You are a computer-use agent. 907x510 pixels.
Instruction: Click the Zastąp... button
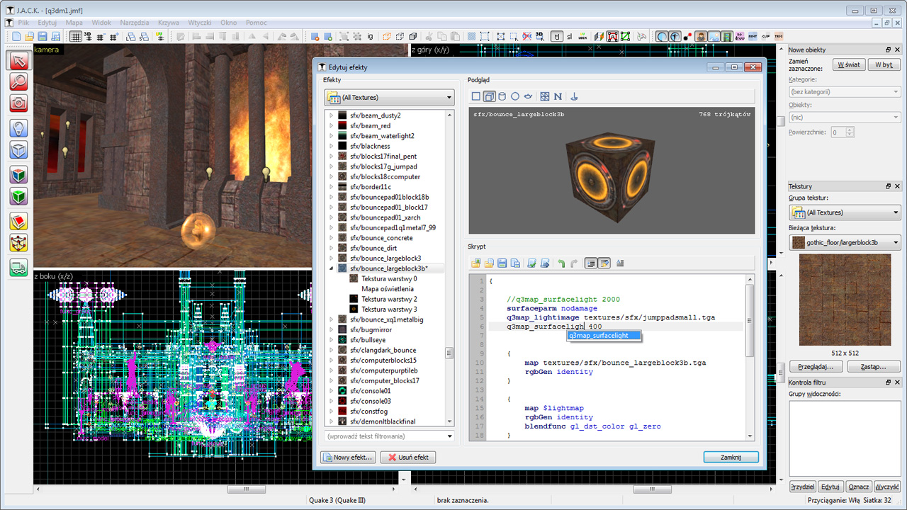click(x=874, y=367)
